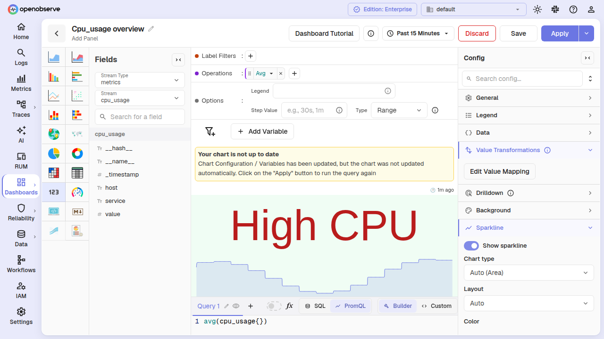604x339 pixels.
Task: Select the stacked area chart type
Action: (x=77, y=57)
